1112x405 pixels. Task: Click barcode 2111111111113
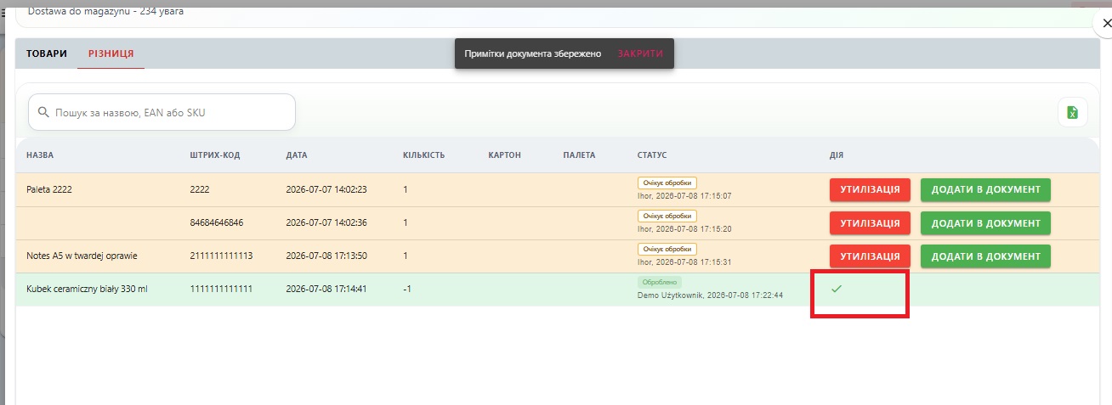221,256
